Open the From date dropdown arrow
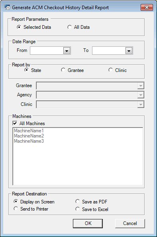This screenshot has width=157, height=237. pyautogui.click(x=67, y=51)
